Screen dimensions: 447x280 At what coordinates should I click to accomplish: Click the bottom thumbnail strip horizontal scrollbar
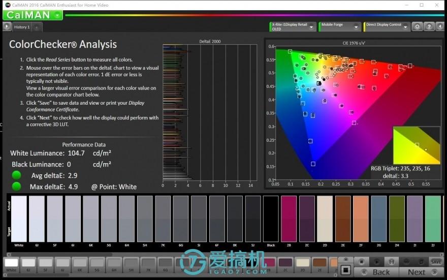tap(170, 275)
